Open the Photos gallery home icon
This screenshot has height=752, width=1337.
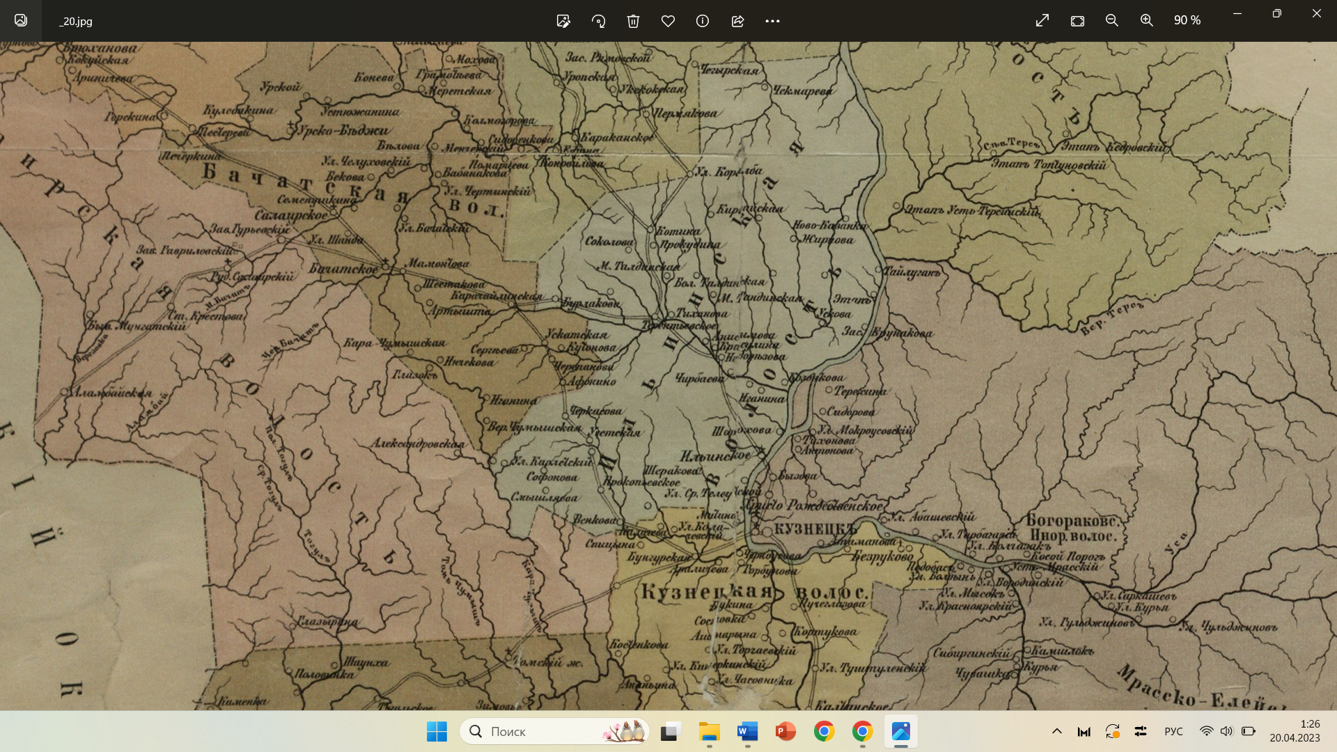tap(21, 21)
